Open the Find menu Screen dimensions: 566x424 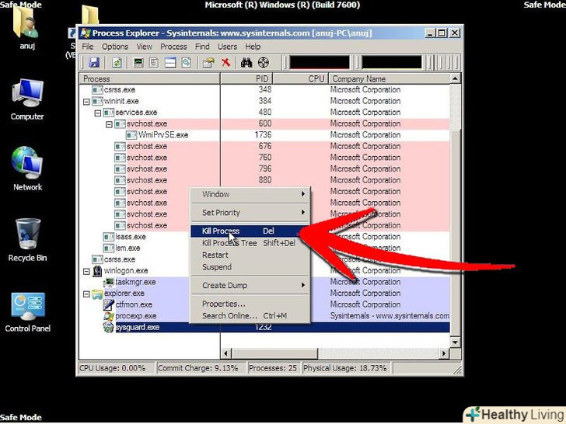click(x=202, y=47)
